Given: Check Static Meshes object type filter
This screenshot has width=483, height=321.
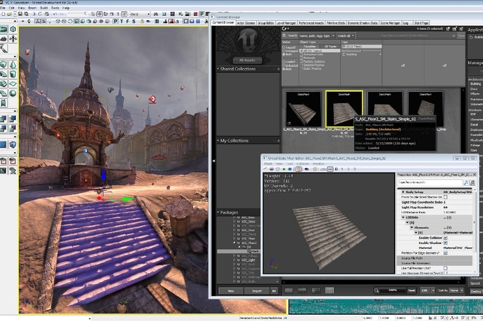Looking at the screenshot, I should pyautogui.click(x=302, y=68).
